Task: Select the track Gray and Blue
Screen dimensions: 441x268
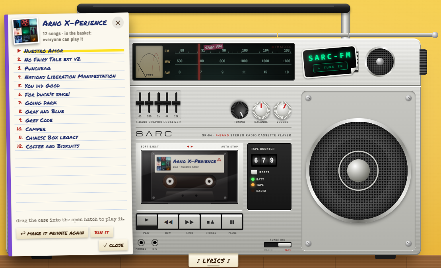Action: coord(70,111)
